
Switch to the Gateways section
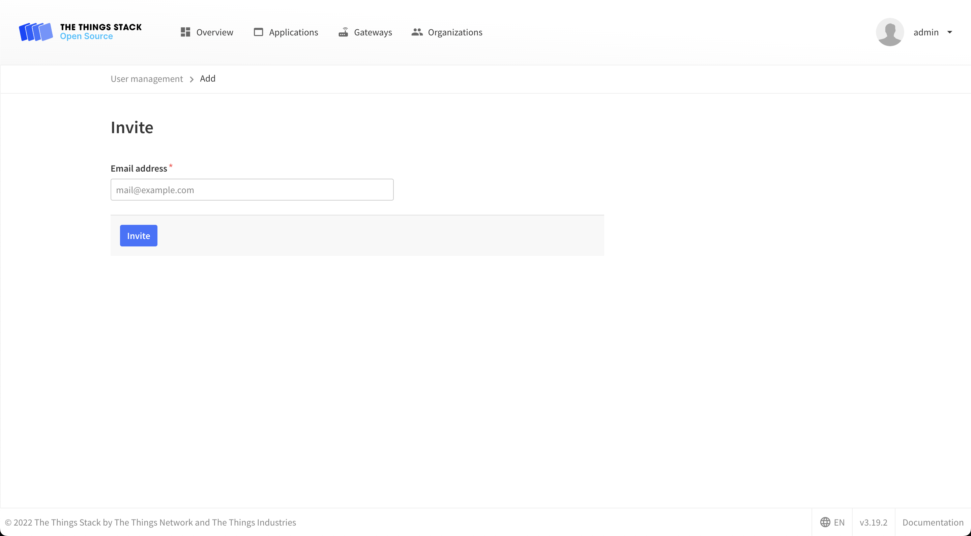[373, 32]
